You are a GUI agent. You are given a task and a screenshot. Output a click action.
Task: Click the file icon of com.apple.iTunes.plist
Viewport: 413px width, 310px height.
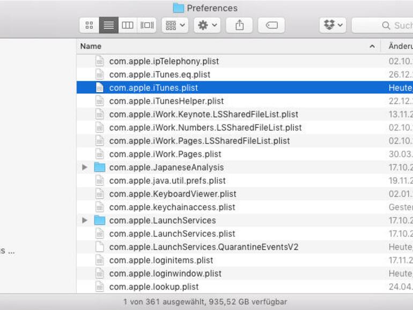(100, 88)
